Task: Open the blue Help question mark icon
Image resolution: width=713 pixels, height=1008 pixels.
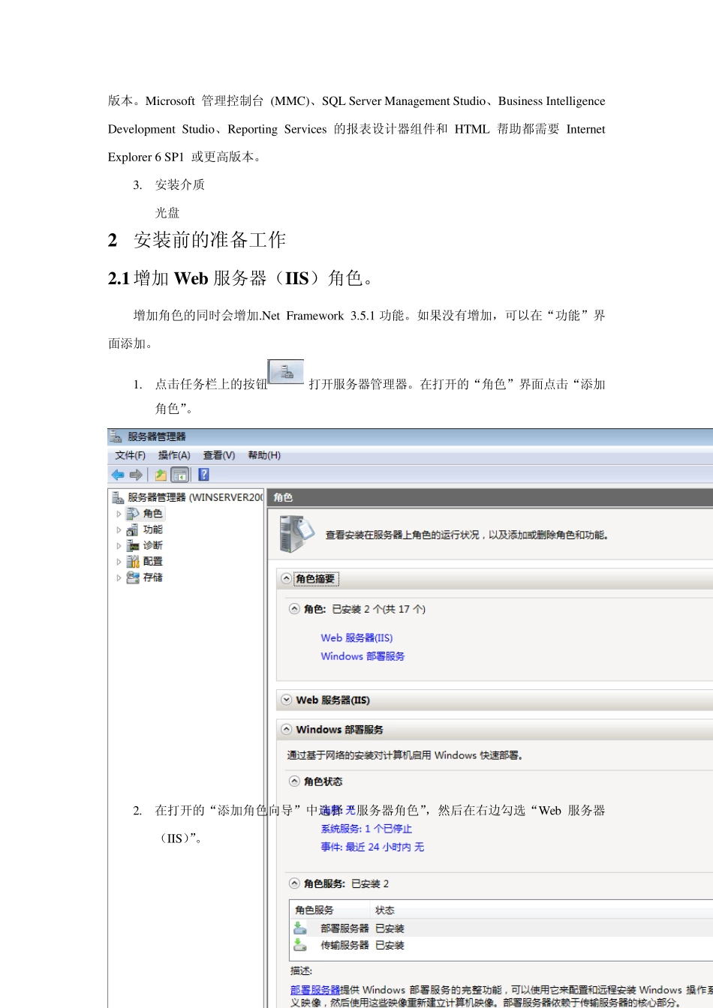Action: 203,475
